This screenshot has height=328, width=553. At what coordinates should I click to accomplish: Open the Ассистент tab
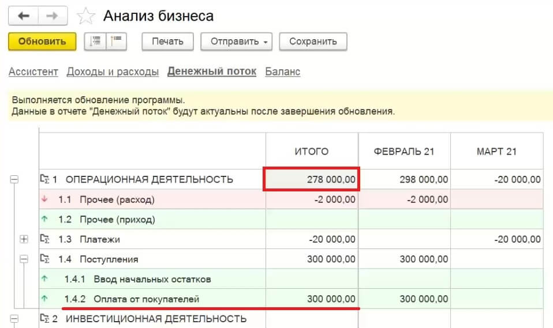pos(33,71)
